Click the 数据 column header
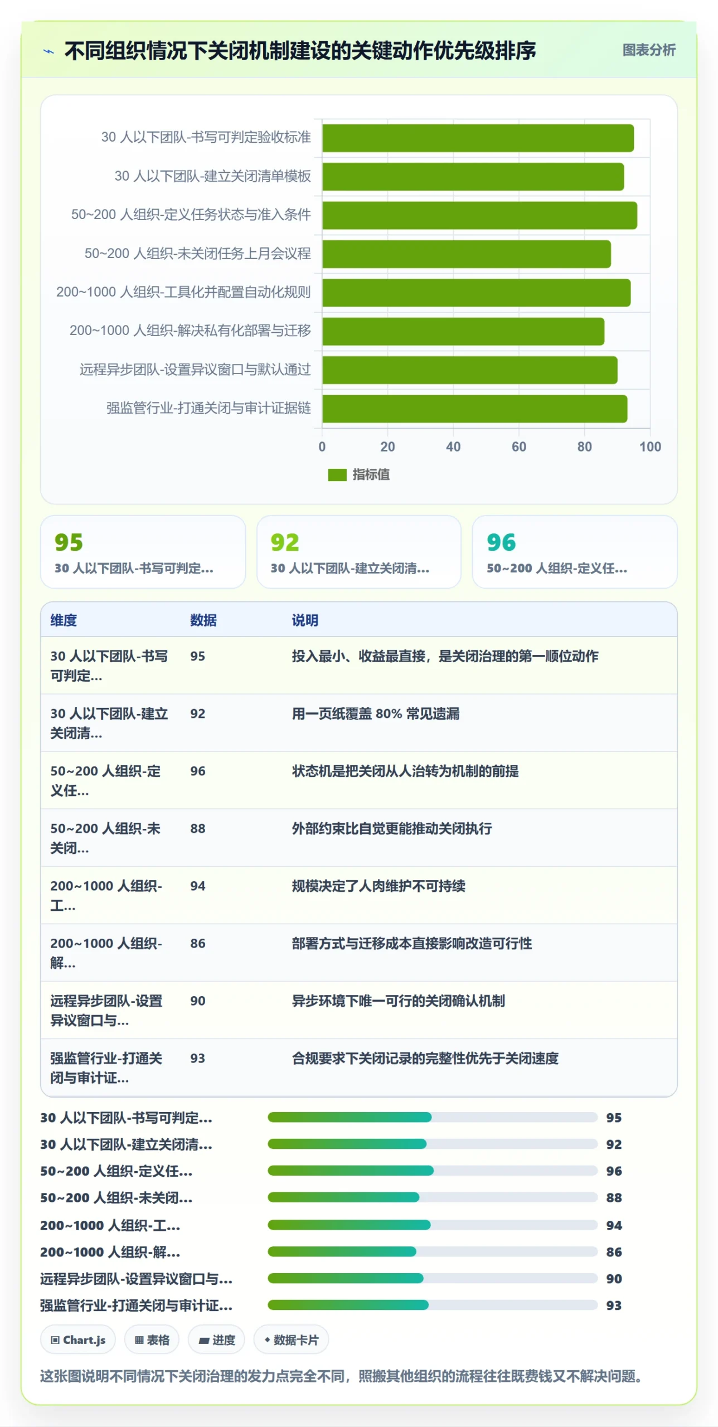Image resolution: width=718 pixels, height=1427 pixels. tap(203, 620)
